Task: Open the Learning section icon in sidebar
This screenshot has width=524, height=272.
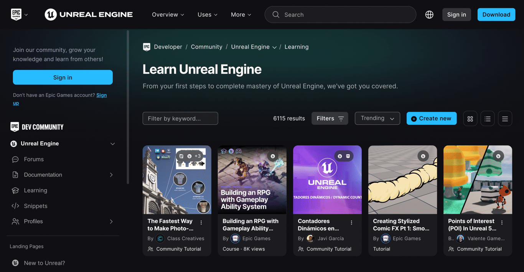Action: click(15, 190)
